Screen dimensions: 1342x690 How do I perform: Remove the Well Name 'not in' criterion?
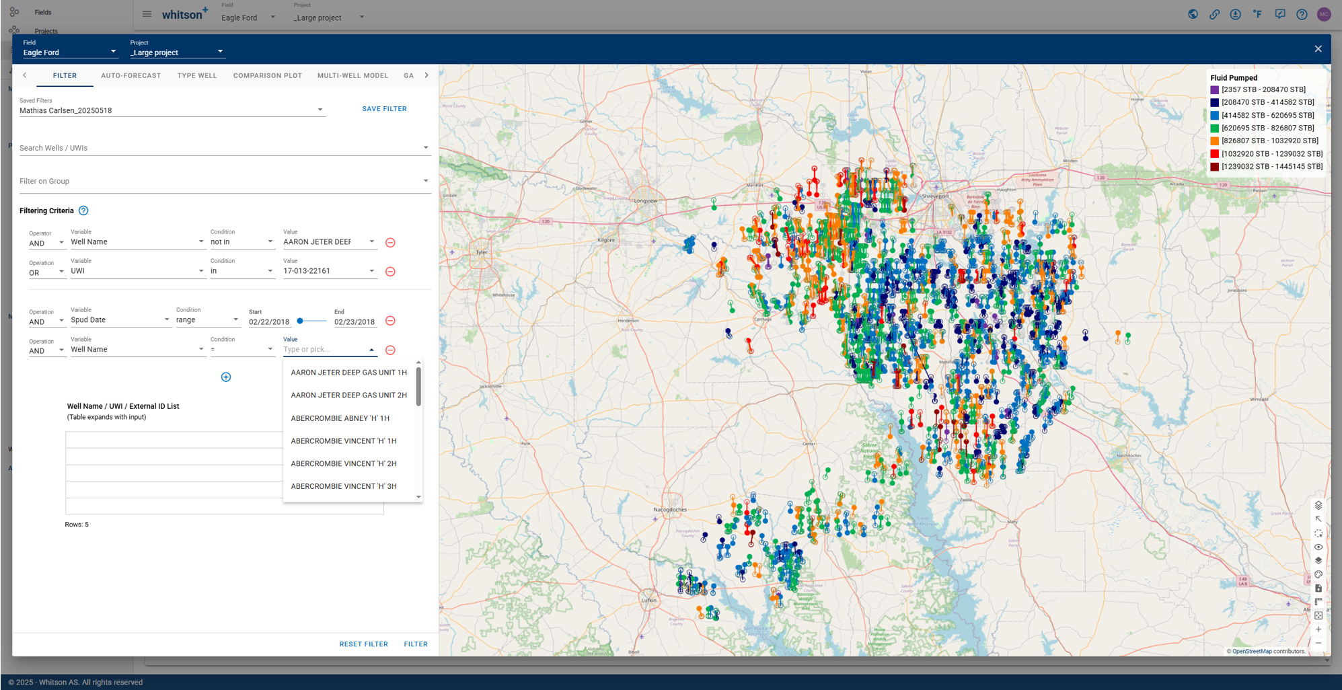coord(390,243)
